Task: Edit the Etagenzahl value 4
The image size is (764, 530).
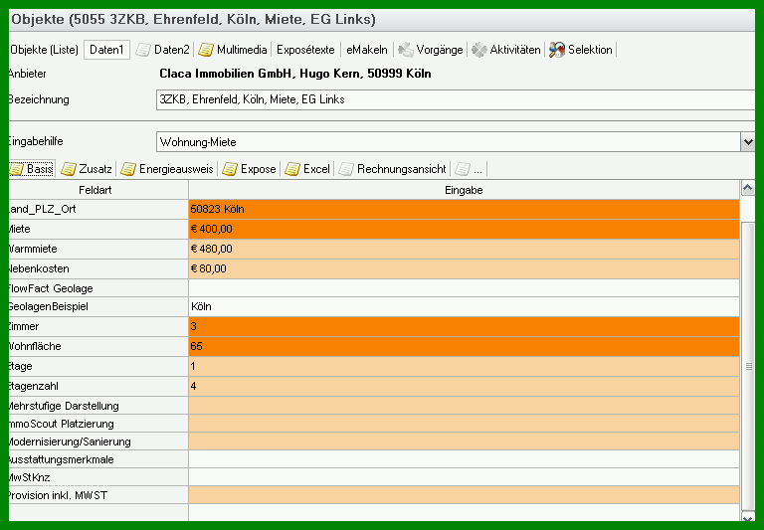Action: pos(464,386)
